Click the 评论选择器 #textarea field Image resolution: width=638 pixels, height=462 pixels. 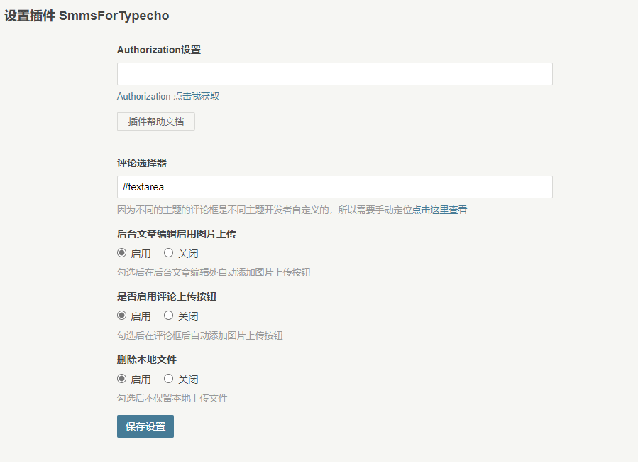(x=334, y=187)
